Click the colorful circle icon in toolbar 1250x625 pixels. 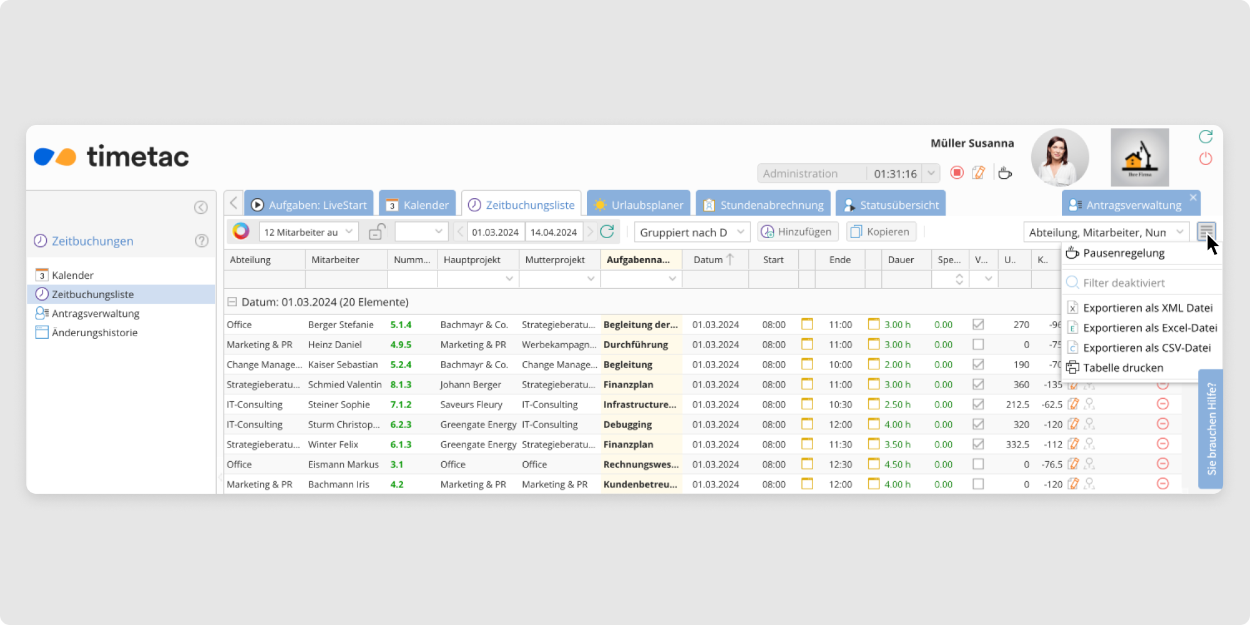click(x=241, y=231)
